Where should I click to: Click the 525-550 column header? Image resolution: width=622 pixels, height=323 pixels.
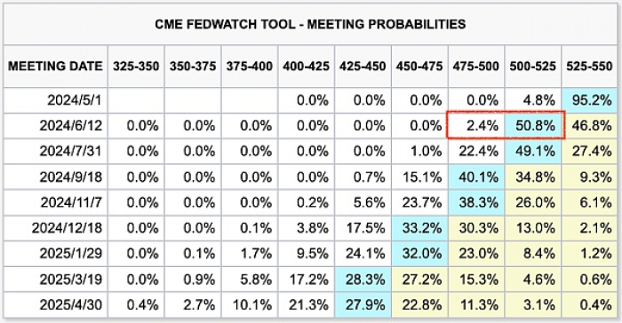[x=589, y=67]
